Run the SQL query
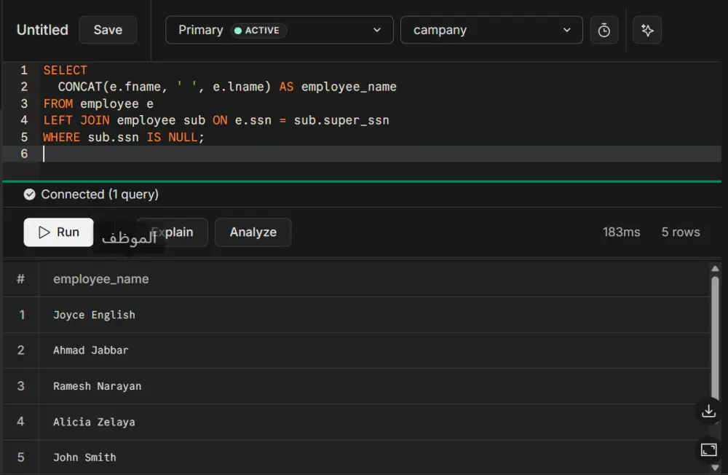 (x=58, y=232)
